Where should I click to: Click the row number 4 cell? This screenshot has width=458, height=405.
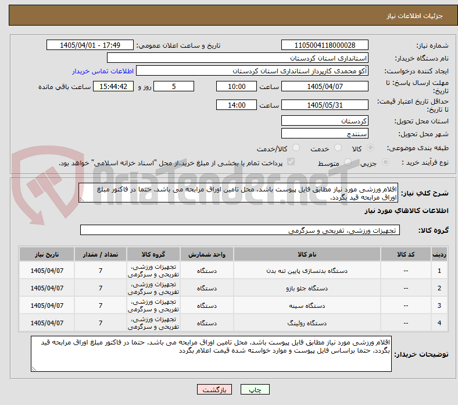coord(439,323)
